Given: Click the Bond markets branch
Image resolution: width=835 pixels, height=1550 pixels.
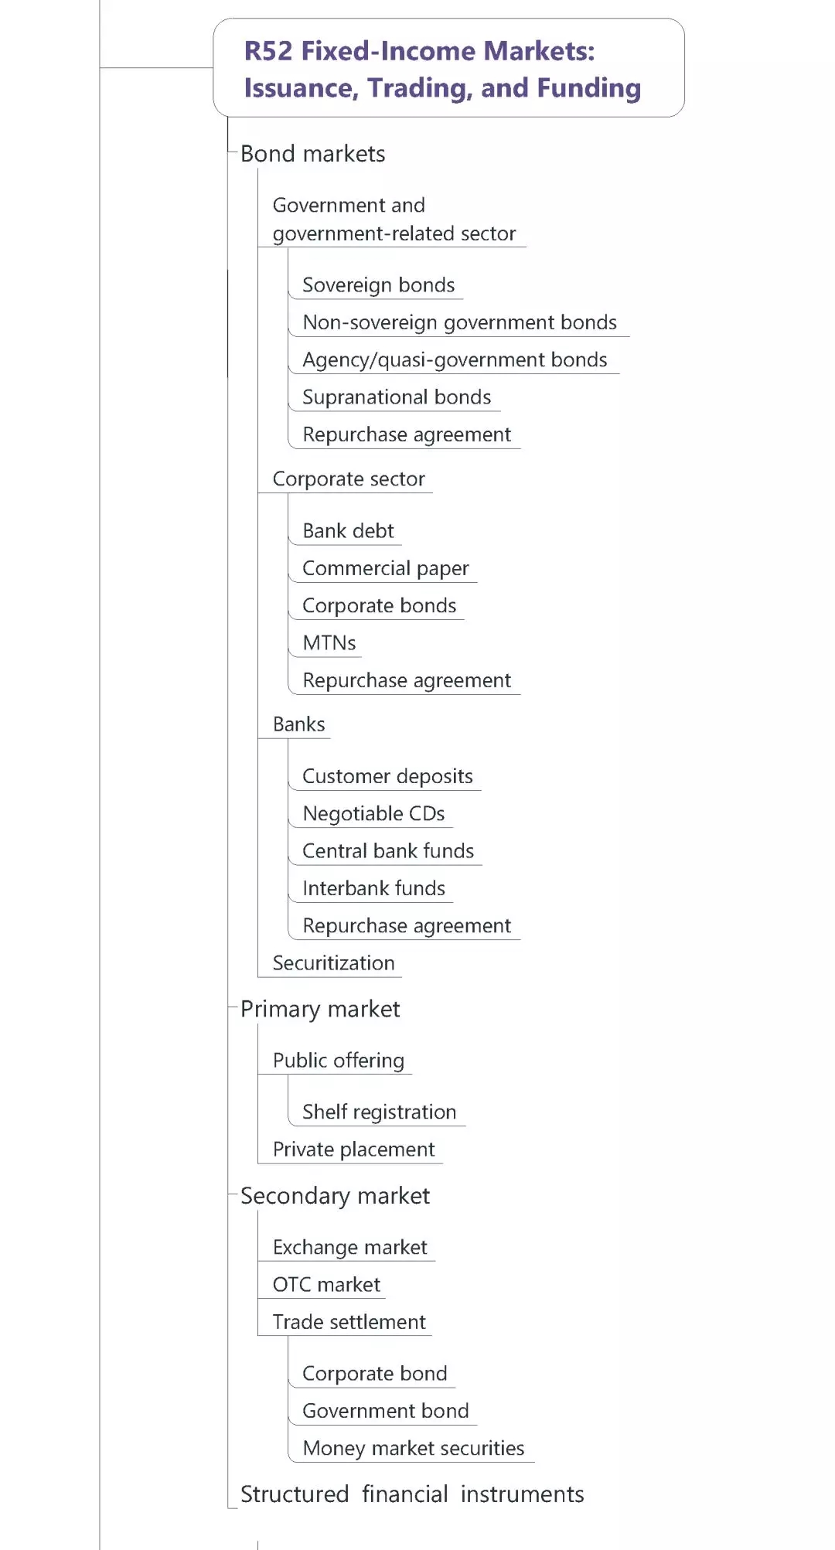Looking at the screenshot, I should click(312, 154).
